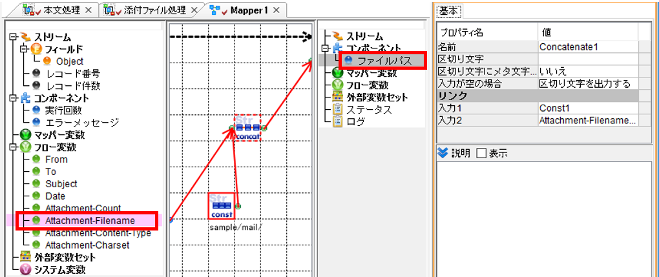Close the 添付ファイル処理 tab

pyautogui.click(x=195, y=10)
